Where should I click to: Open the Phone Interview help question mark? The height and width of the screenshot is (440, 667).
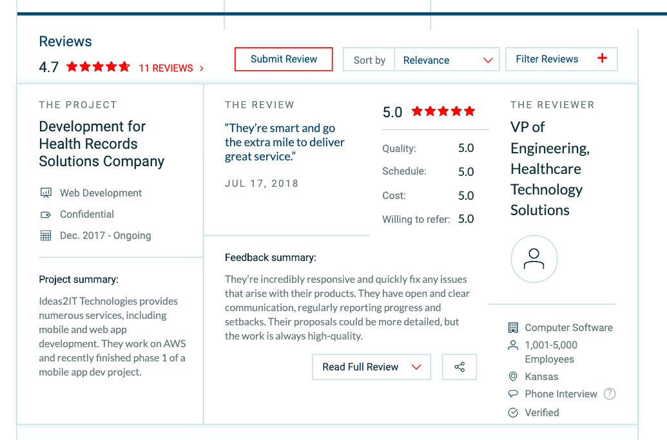(x=610, y=394)
